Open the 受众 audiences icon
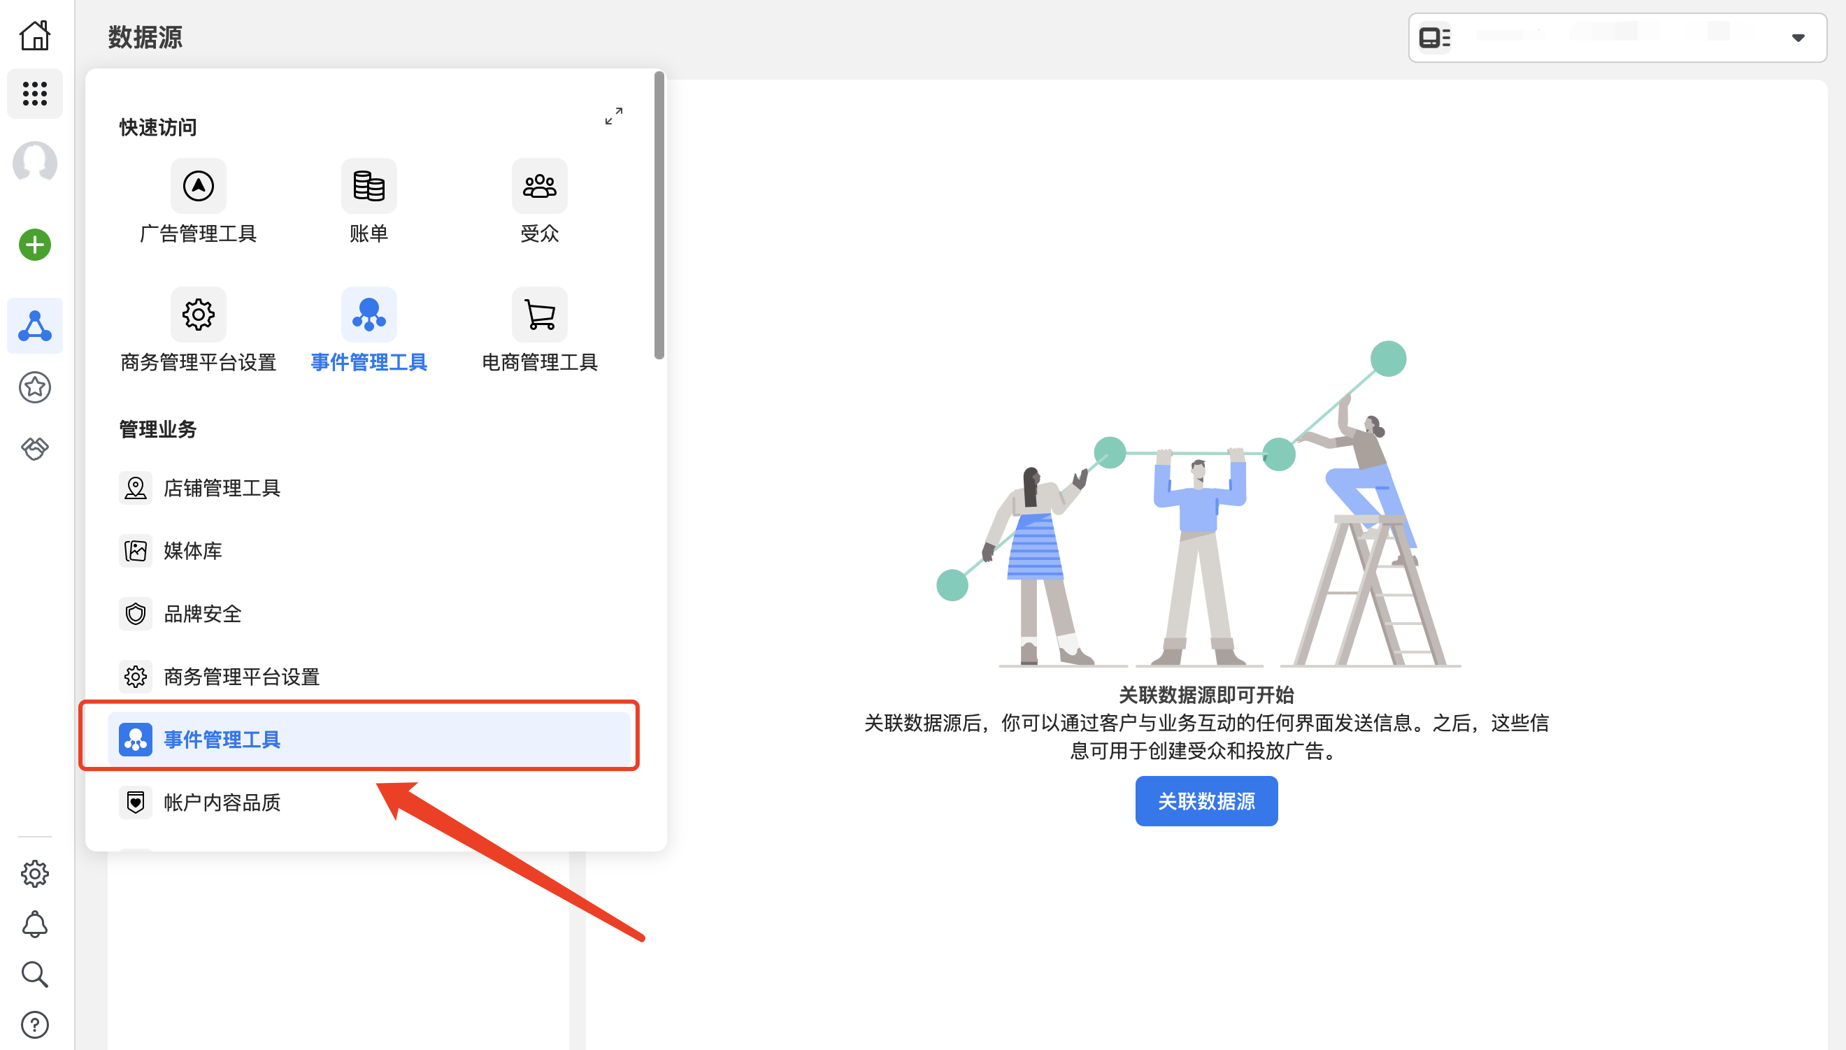 click(x=538, y=186)
